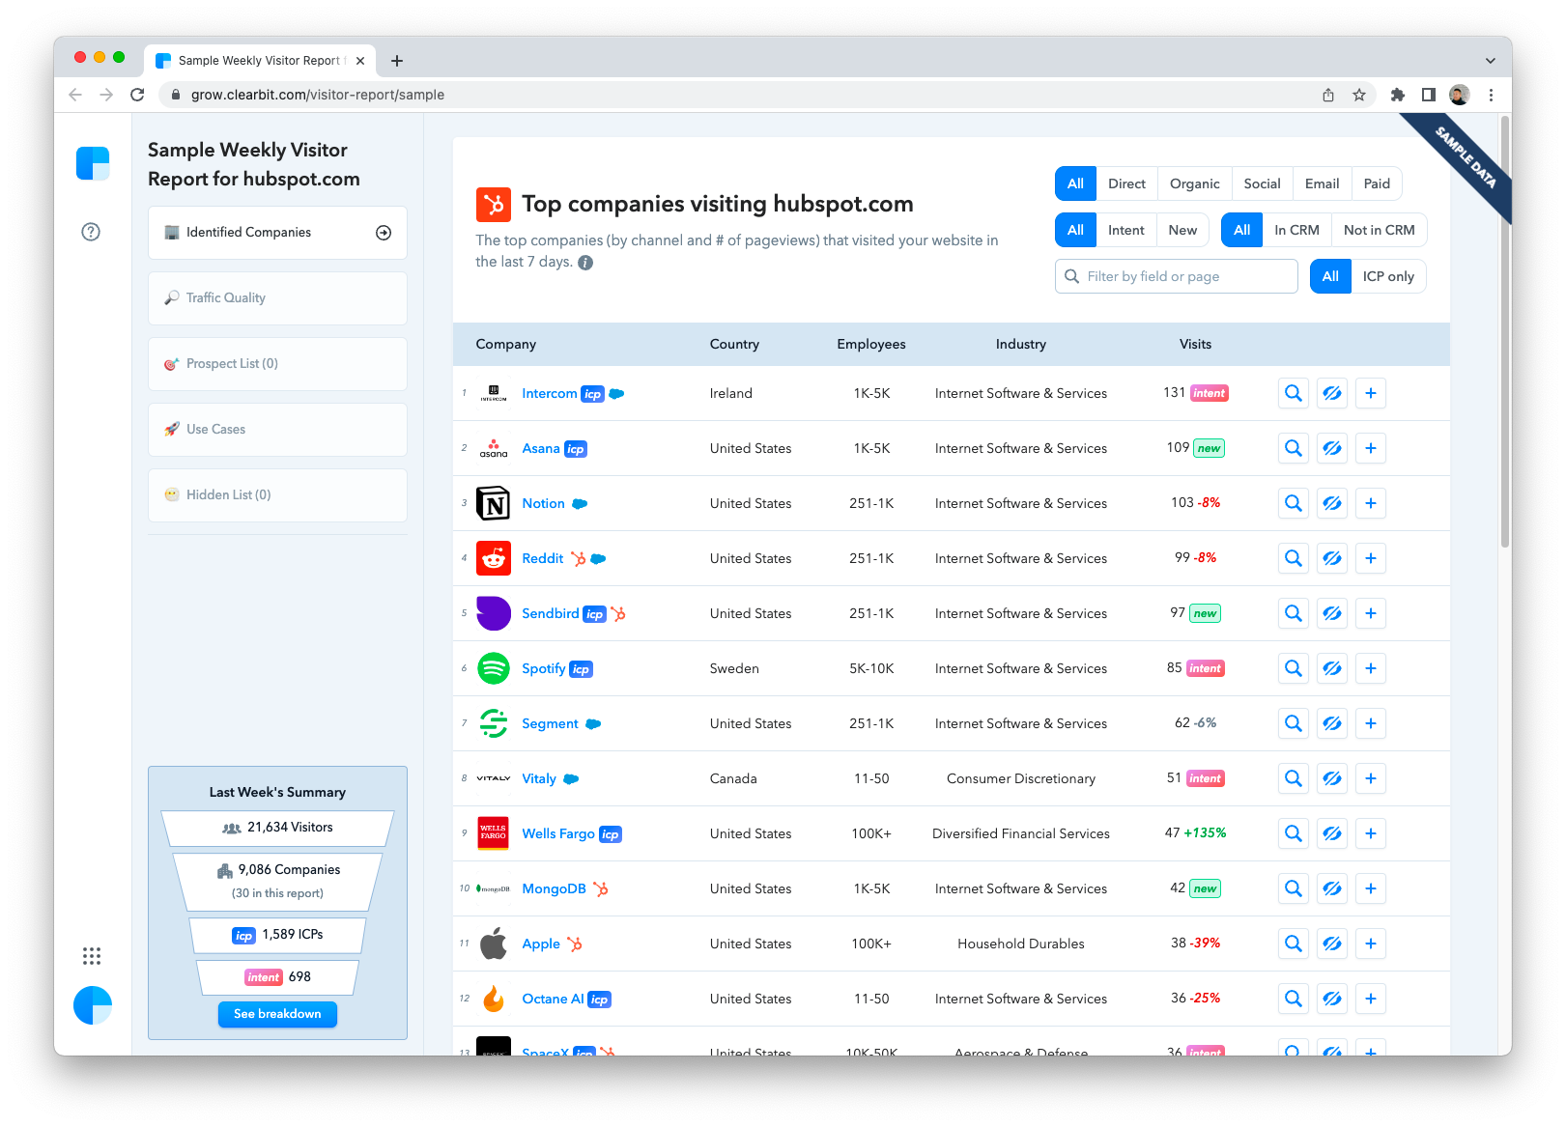Click the plus icon in Octane AI row
The image size is (1566, 1127).
[1371, 999]
